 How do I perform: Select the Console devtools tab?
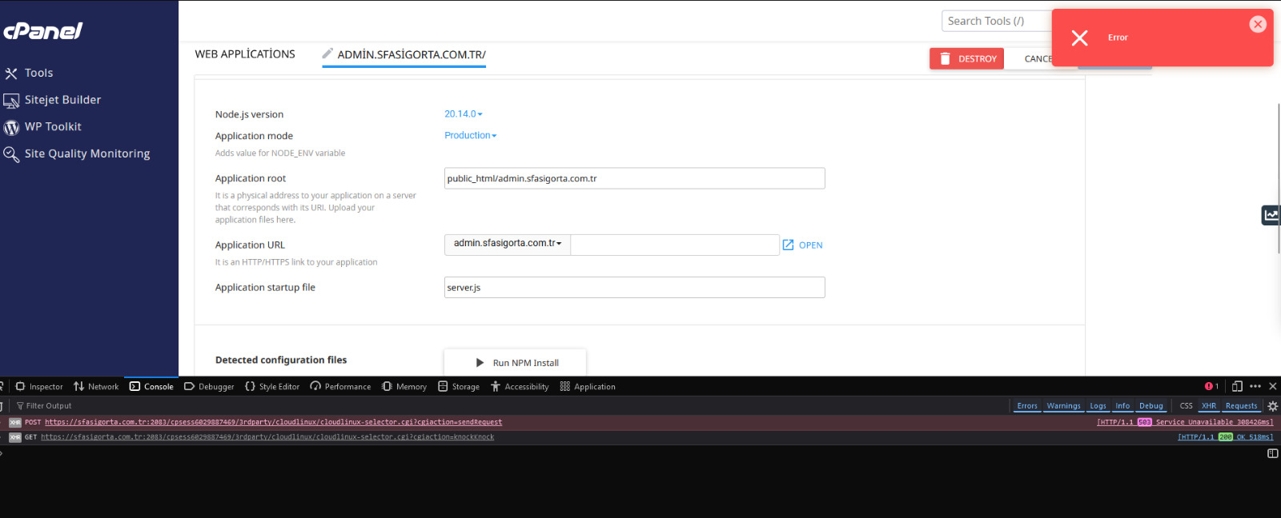pos(151,387)
